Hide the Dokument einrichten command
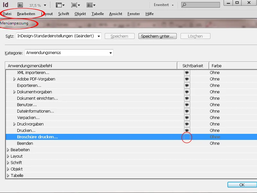The image size is (257, 193). click(x=187, y=98)
